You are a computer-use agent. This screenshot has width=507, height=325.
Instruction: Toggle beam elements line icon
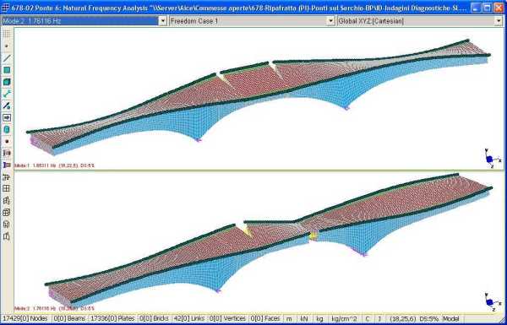[x=7, y=58]
